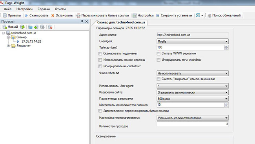The height and width of the screenshot is (144, 255).
Task: Open the Файл menu
Action: point(7,9)
